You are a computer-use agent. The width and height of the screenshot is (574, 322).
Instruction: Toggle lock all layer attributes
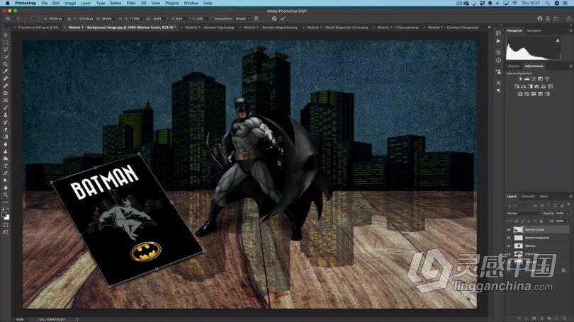click(541, 221)
